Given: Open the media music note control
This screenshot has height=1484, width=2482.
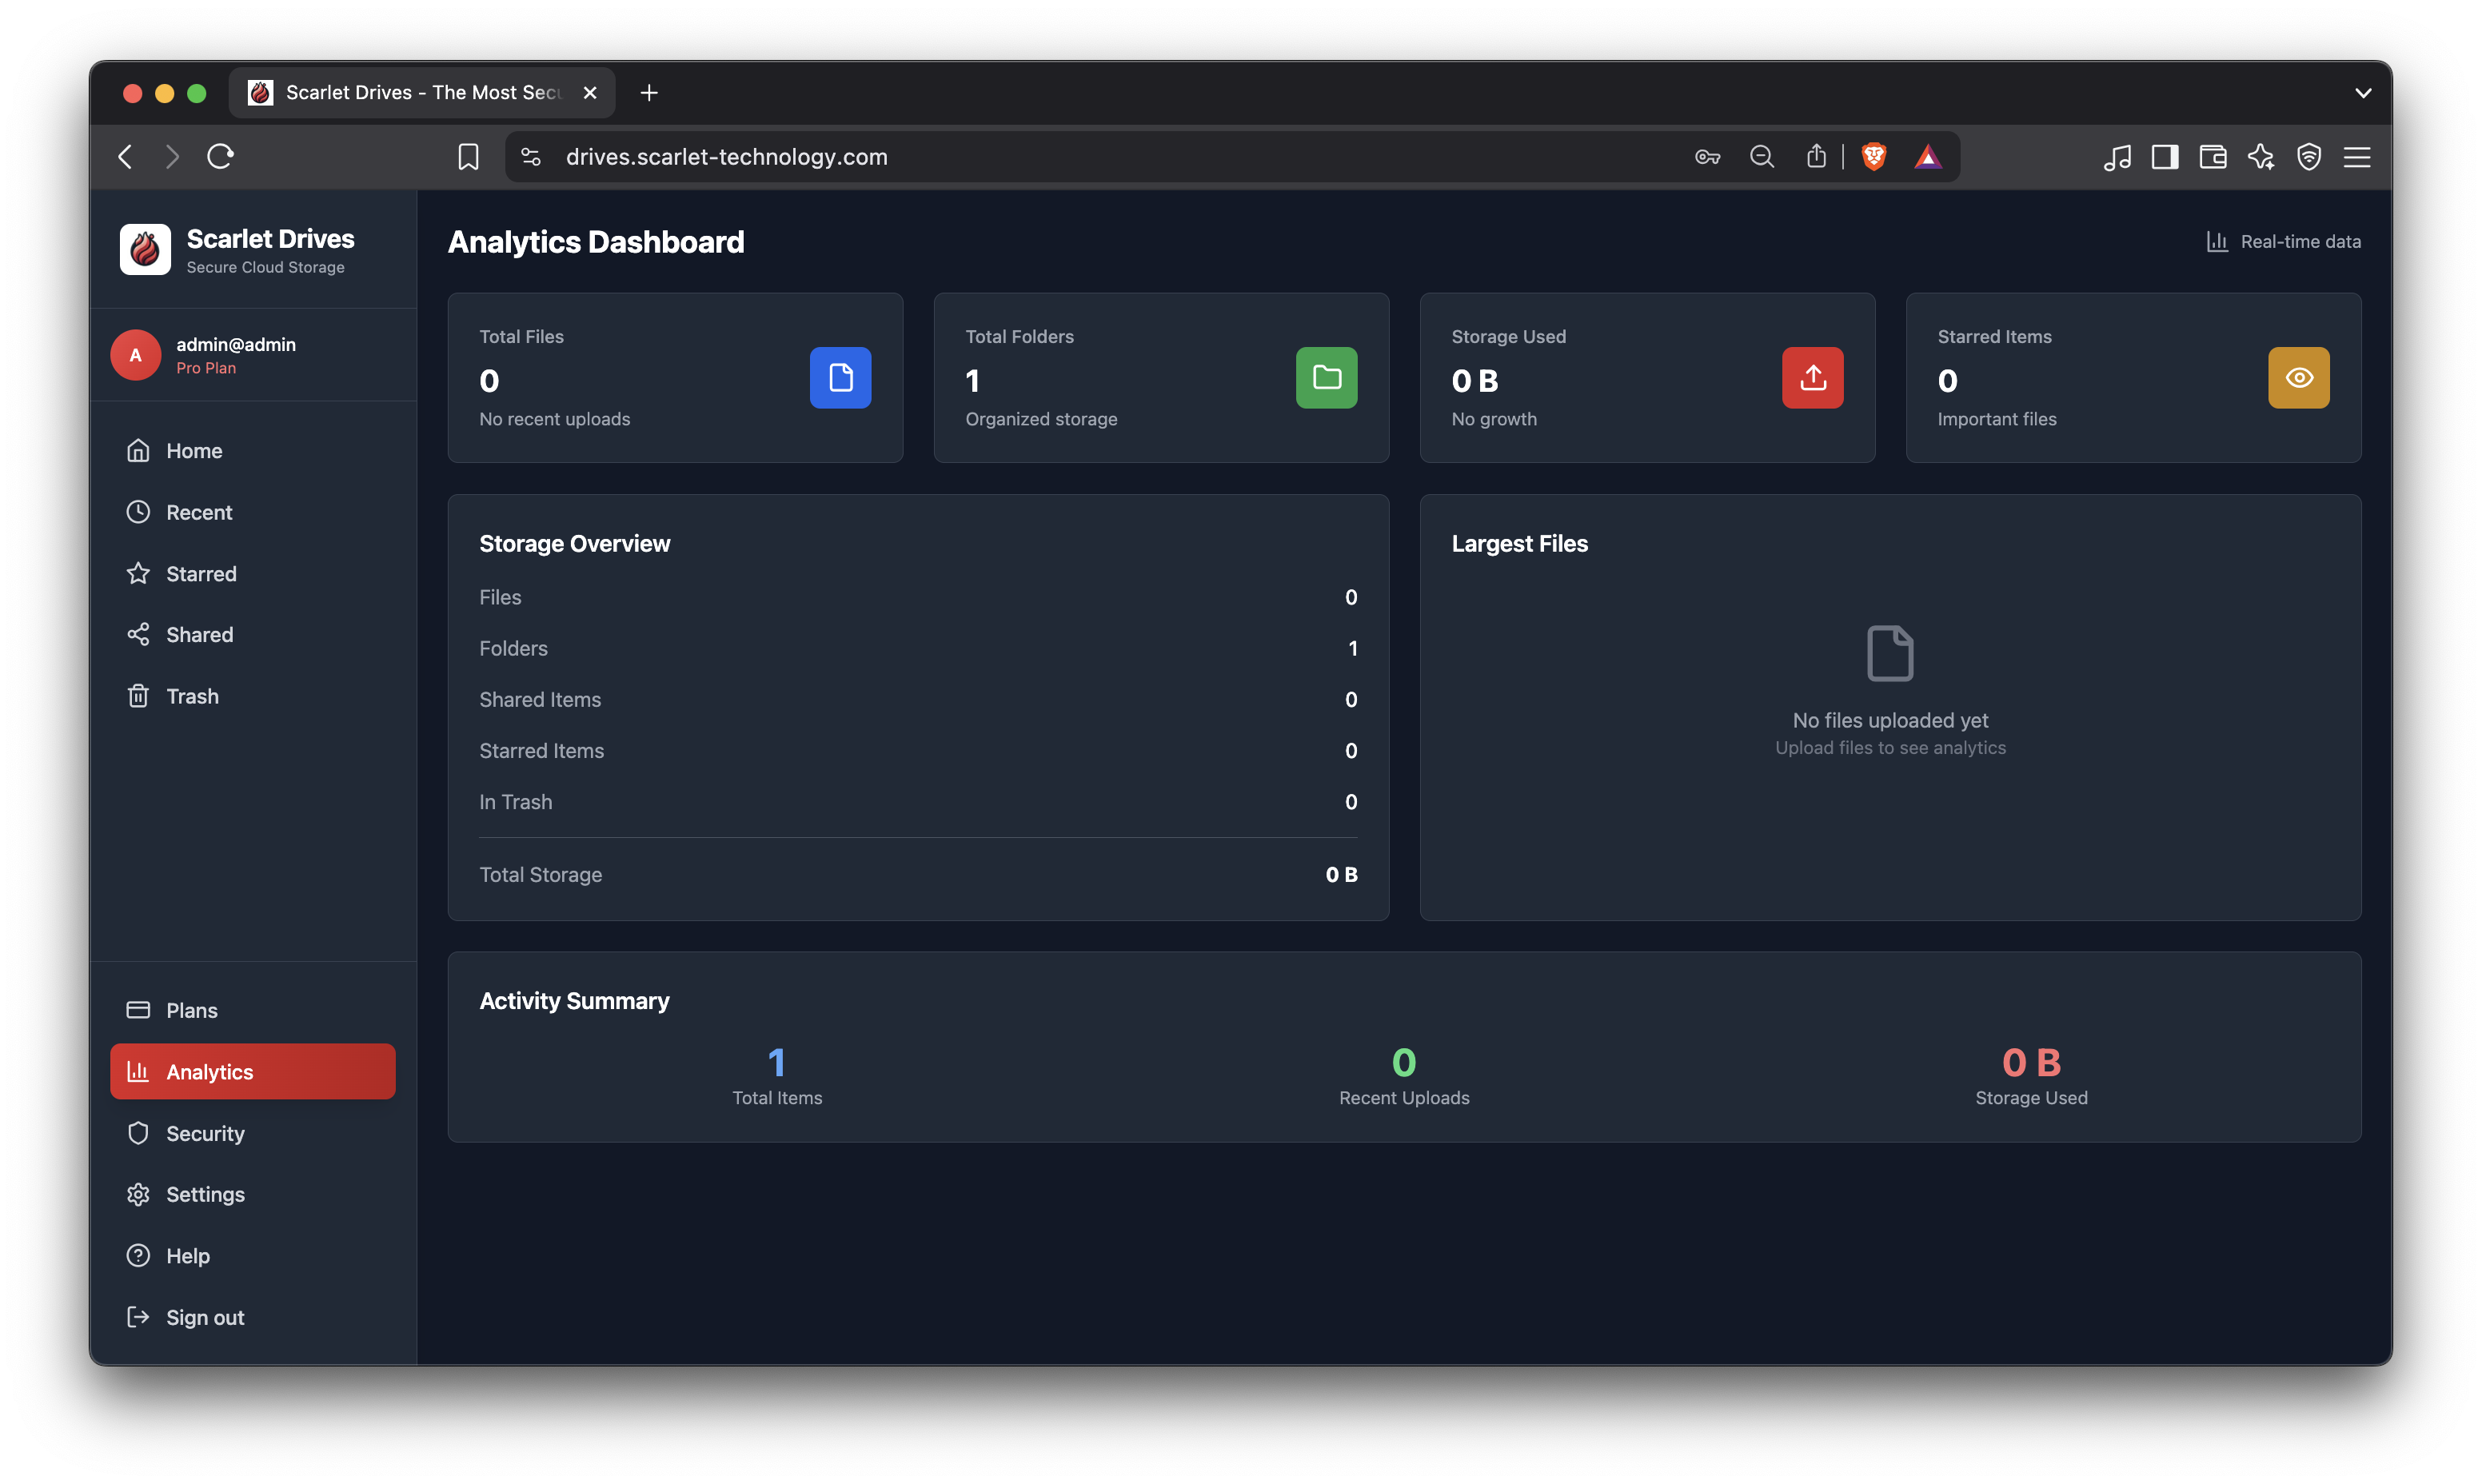Looking at the screenshot, I should [x=2117, y=157].
